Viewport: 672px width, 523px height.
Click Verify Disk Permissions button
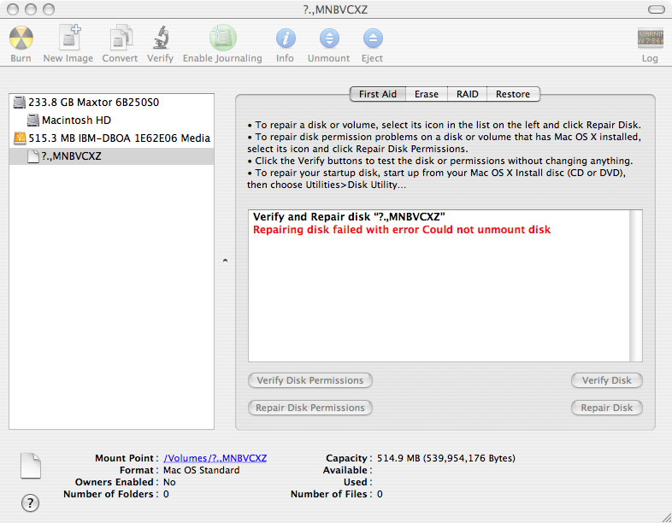309,380
